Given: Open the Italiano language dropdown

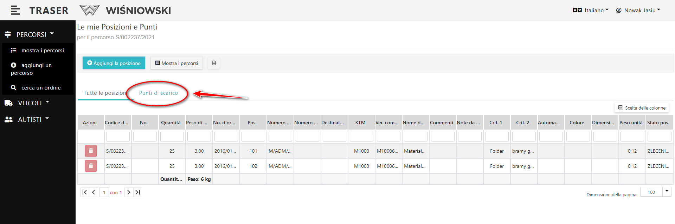Looking at the screenshot, I should pos(591,11).
